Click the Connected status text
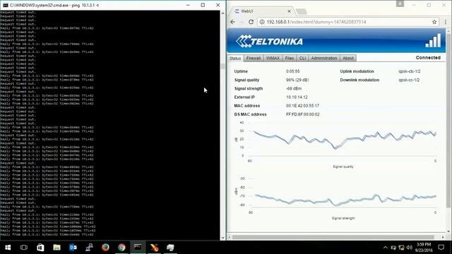 (428, 58)
